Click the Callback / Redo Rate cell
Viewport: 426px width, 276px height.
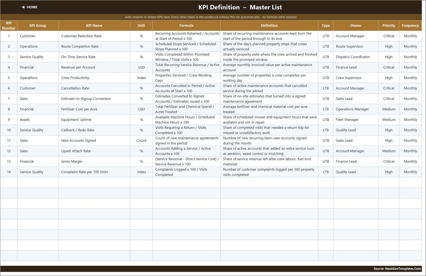pyautogui.click(x=94, y=130)
